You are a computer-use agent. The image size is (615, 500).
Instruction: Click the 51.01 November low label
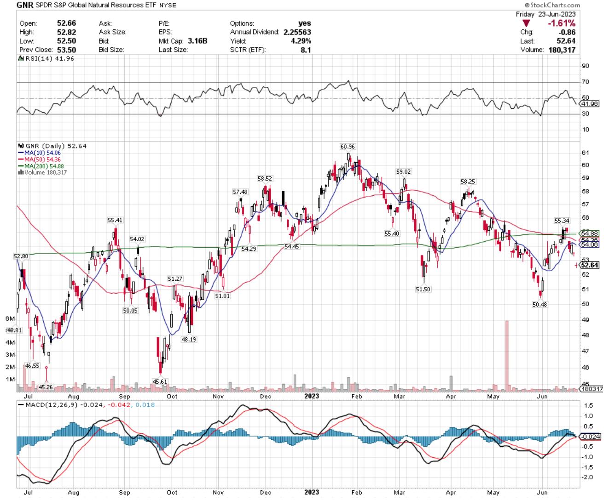tap(222, 296)
